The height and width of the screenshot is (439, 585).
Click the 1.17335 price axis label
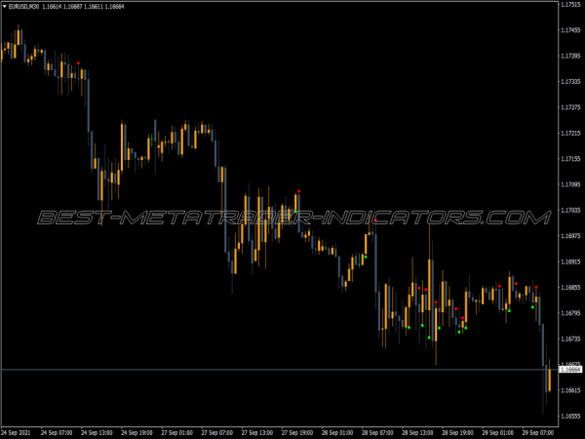click(x=570, y=81)
